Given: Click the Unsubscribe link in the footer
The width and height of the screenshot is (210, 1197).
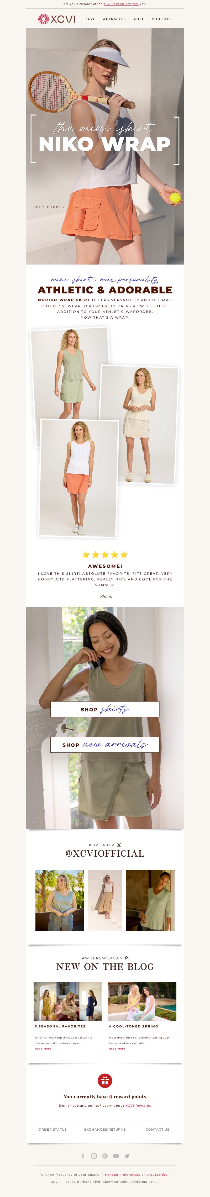Looking at the screenshot, I should [x=157, y=1174].
